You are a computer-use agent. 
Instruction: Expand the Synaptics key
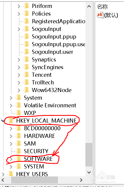coord(19,60)
